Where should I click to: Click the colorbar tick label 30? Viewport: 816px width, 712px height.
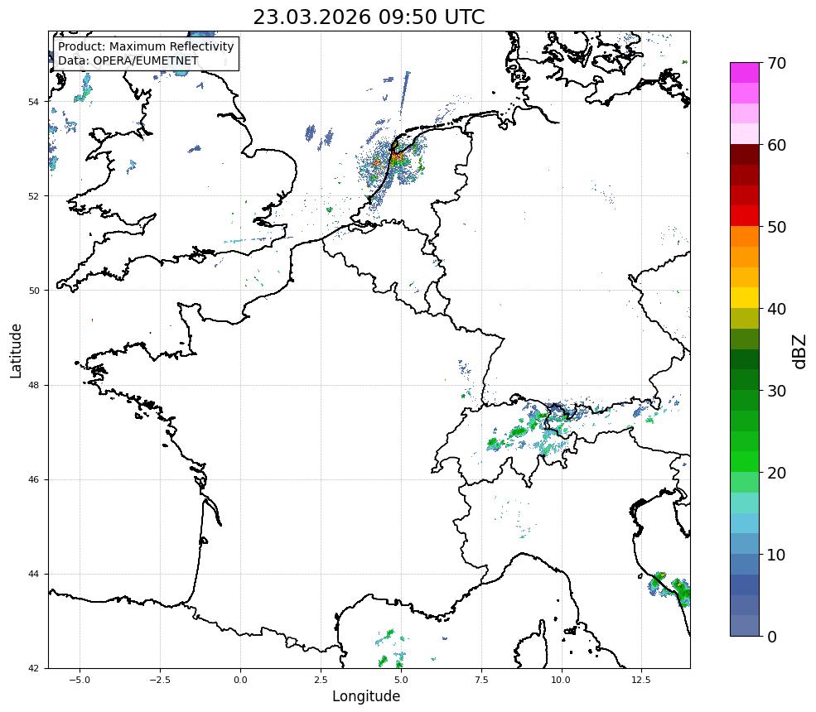(776, 391)
